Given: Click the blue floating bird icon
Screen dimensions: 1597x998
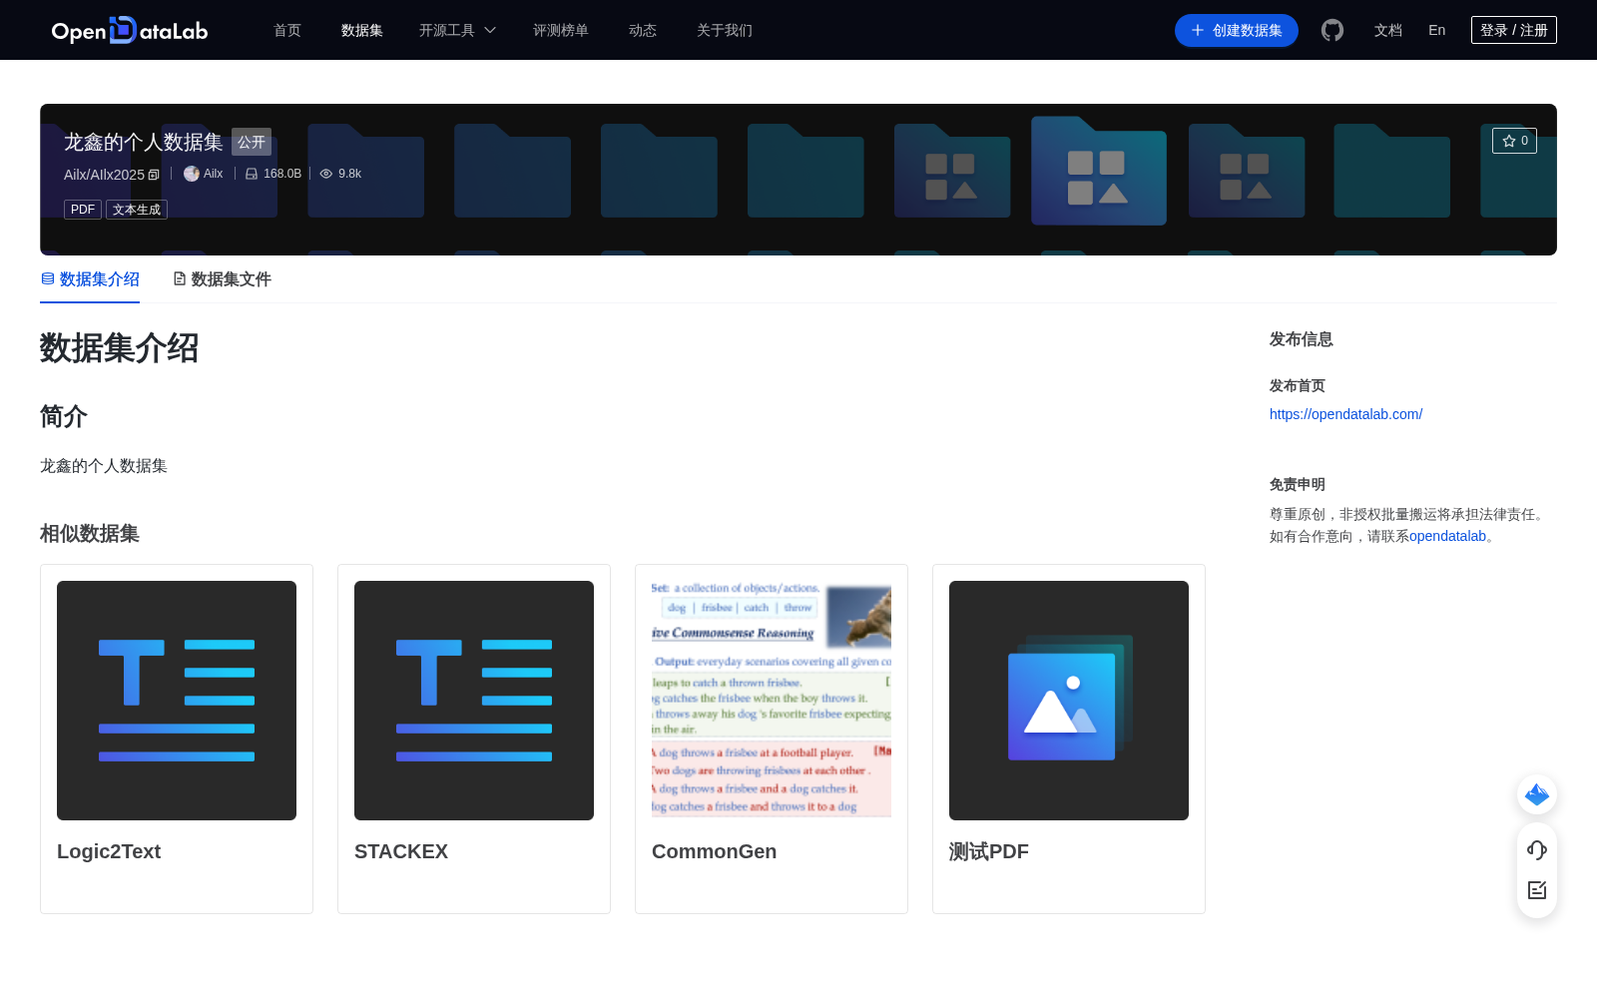Looking at the screenshot, I should pos(1537,794).
